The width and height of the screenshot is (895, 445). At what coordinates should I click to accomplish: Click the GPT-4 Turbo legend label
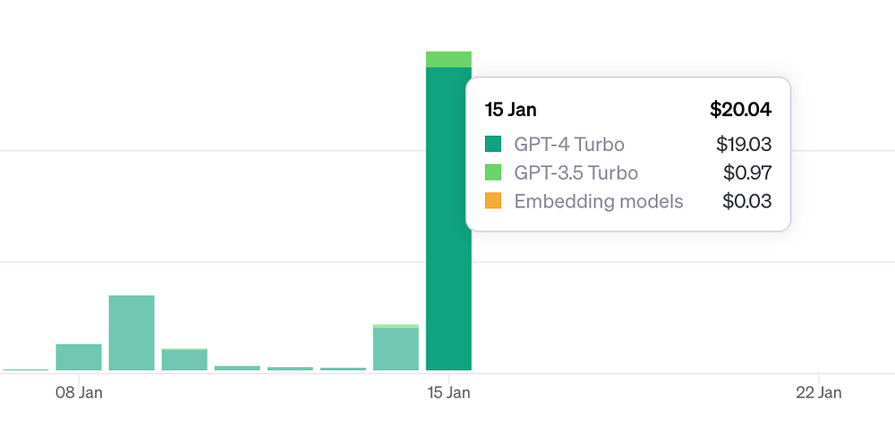click(x=569, y=144)
